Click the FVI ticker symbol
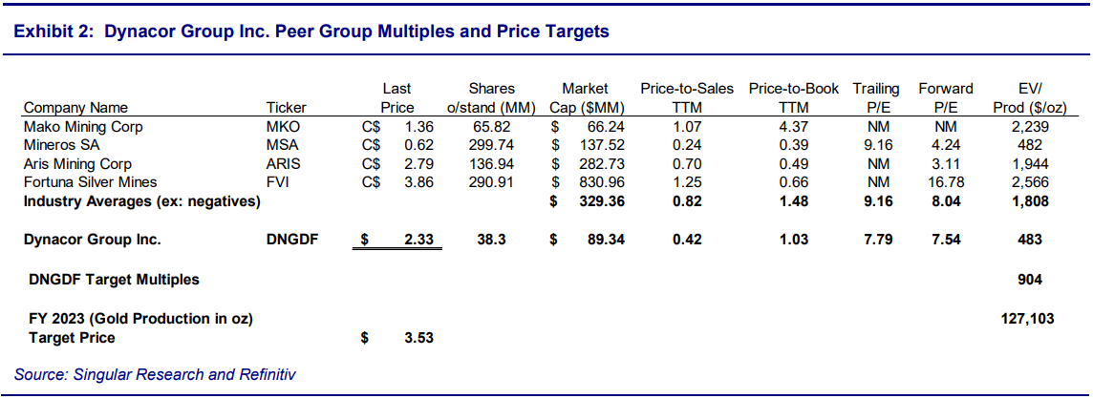 tap(276, 181)
